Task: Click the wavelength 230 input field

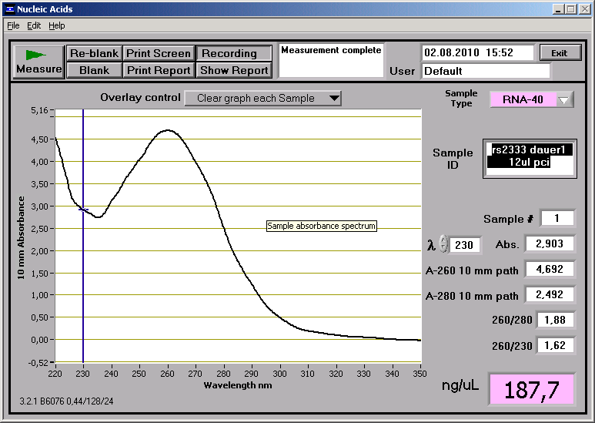Action: 465,245
